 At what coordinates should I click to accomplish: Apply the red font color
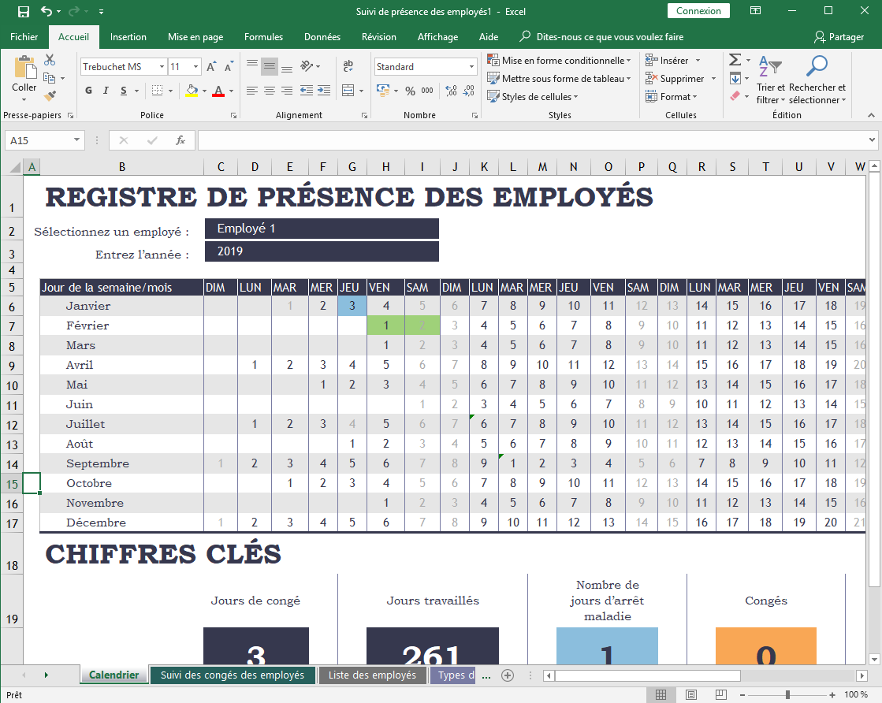pyautogui.click(x=219, y=91)
